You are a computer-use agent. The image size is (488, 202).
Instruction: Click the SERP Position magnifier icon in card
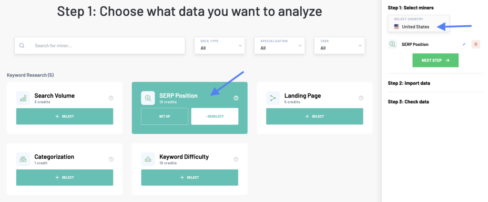pyautogui.click(x=148, y=98)
